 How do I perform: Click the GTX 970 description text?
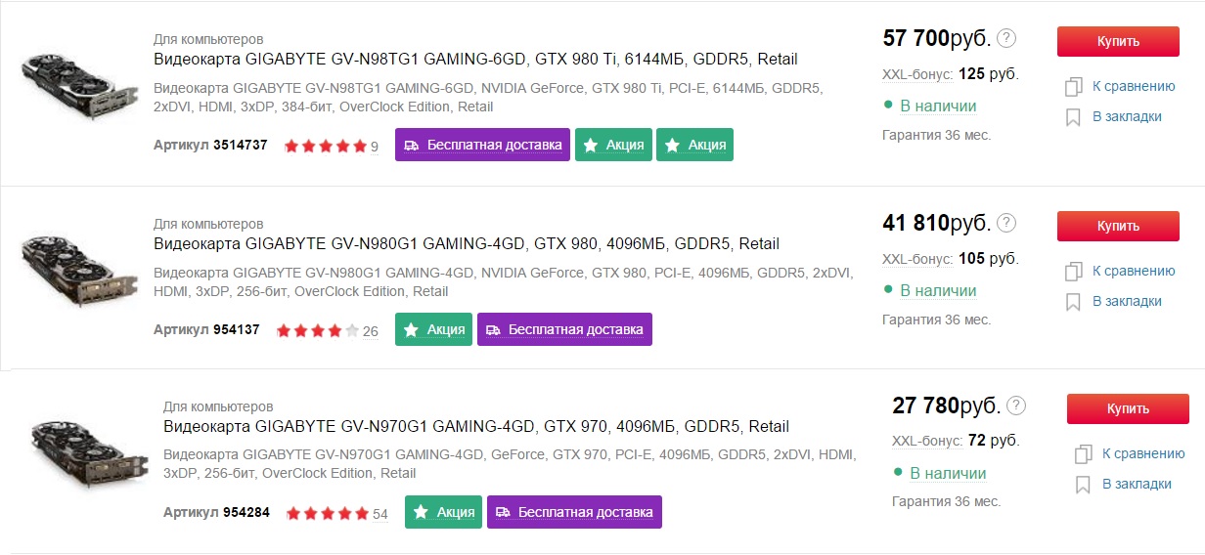coord(510,464)
